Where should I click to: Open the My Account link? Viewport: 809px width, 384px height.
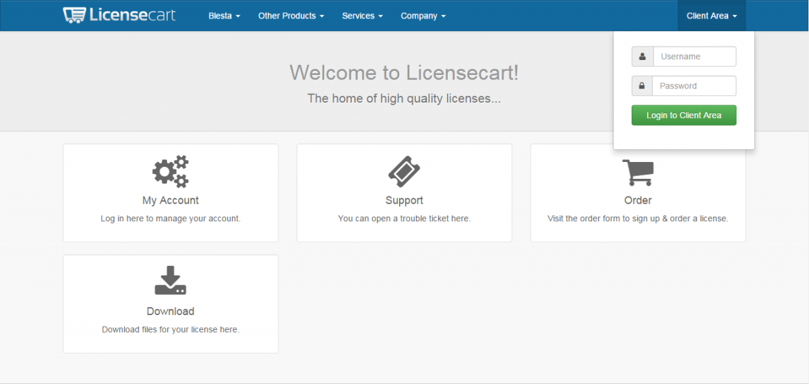pyautogui.click(x=171, y=200)
